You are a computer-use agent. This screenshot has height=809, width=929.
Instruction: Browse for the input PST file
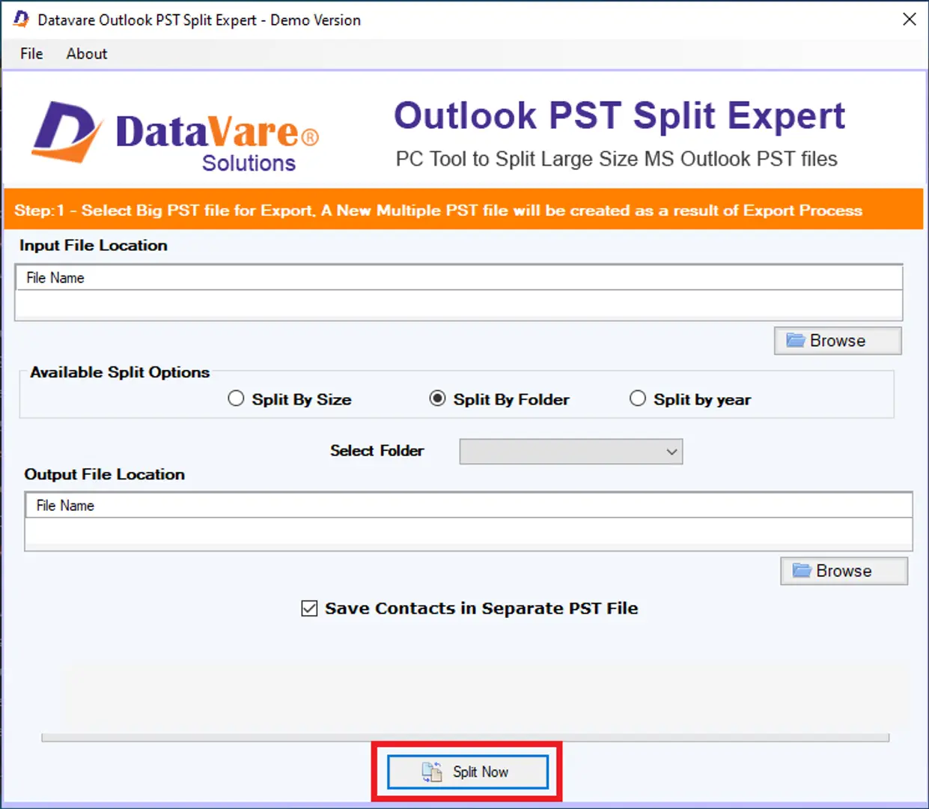(x=837, y=341)
